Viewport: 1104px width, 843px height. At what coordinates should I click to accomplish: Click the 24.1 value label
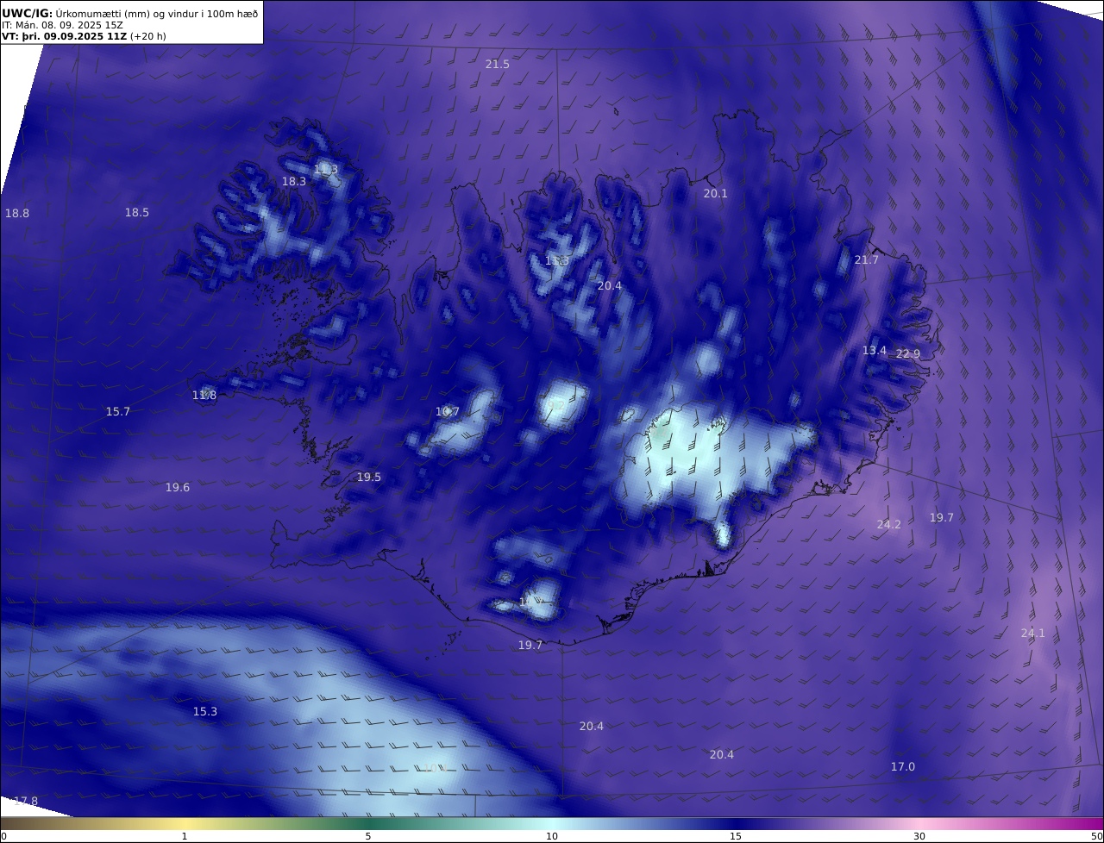pos(1033,634)
